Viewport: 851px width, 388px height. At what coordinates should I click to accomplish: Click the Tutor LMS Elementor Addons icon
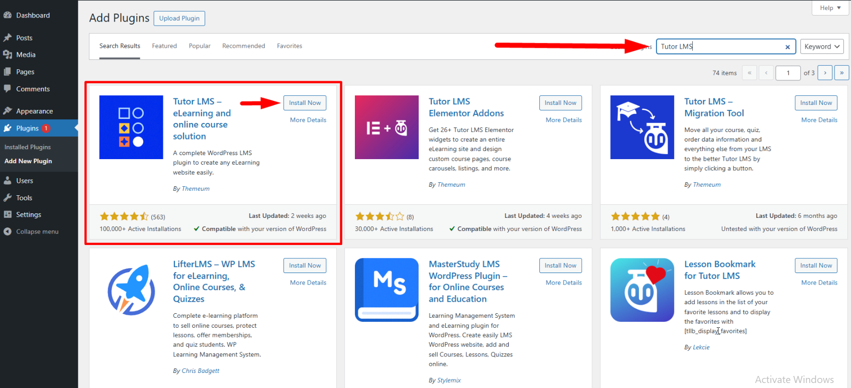click(x=387, y=127)
